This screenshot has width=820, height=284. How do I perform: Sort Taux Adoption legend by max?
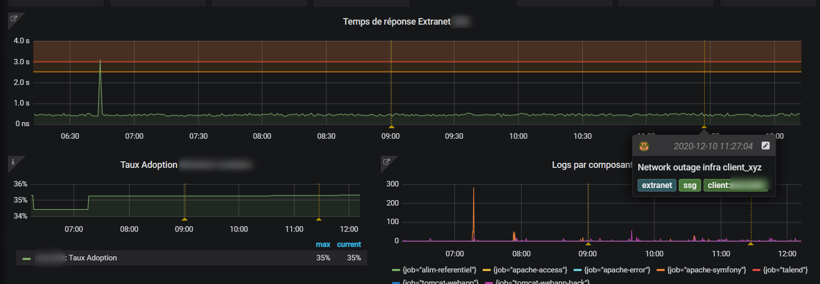pyautogui.click(x=323, y=244)
